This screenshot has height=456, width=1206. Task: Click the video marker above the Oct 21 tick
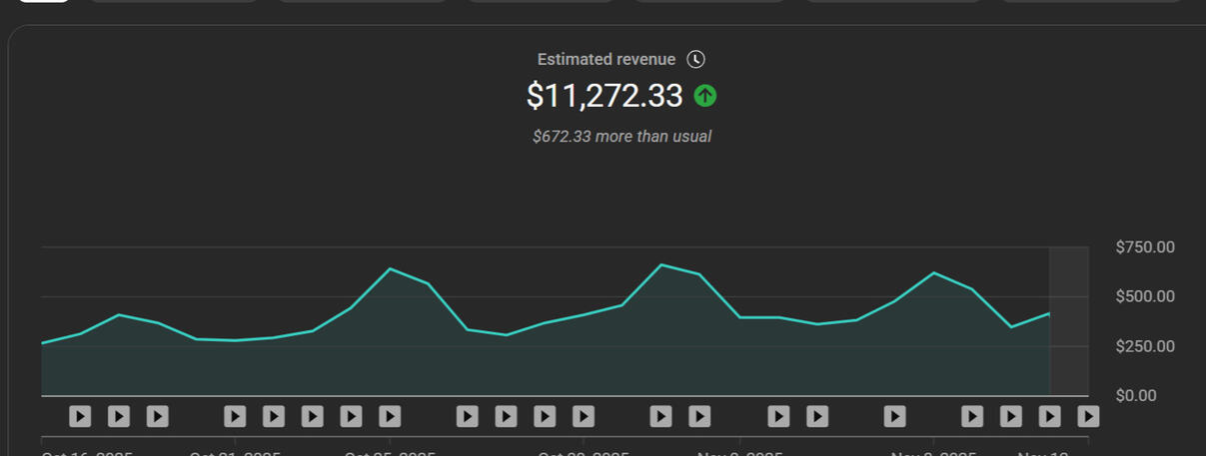[x=235, y=416]
